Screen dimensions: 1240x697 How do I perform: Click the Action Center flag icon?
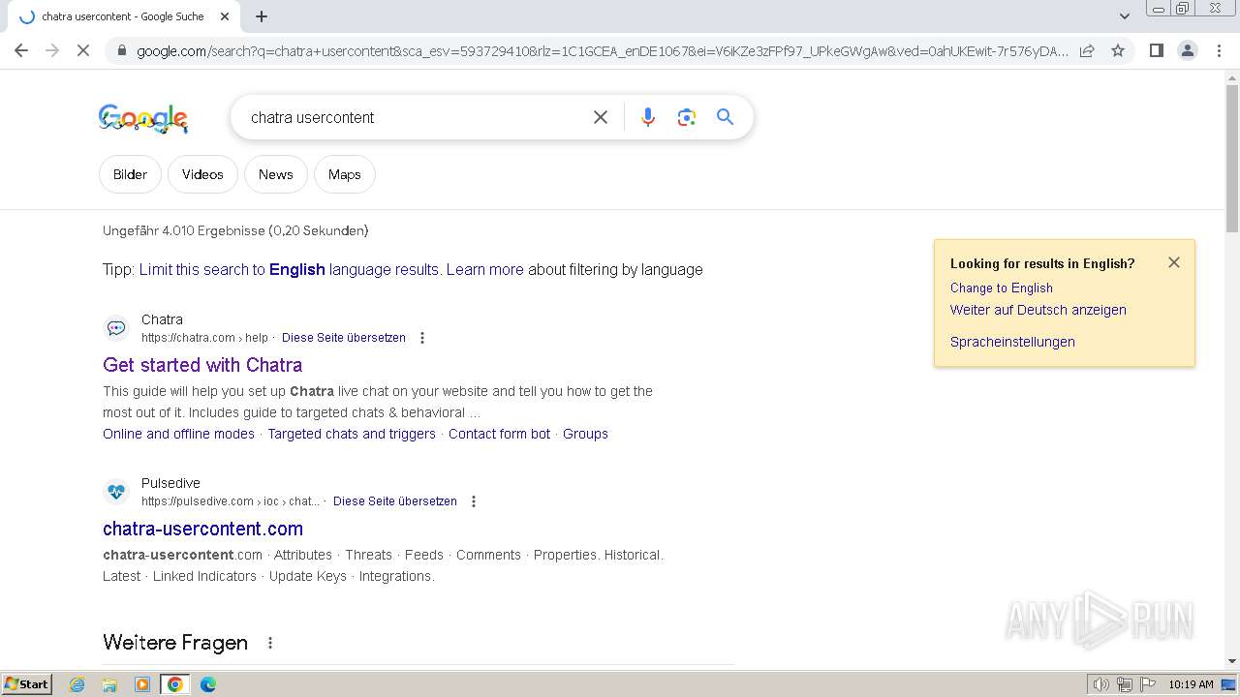[x=1148, y=684]
